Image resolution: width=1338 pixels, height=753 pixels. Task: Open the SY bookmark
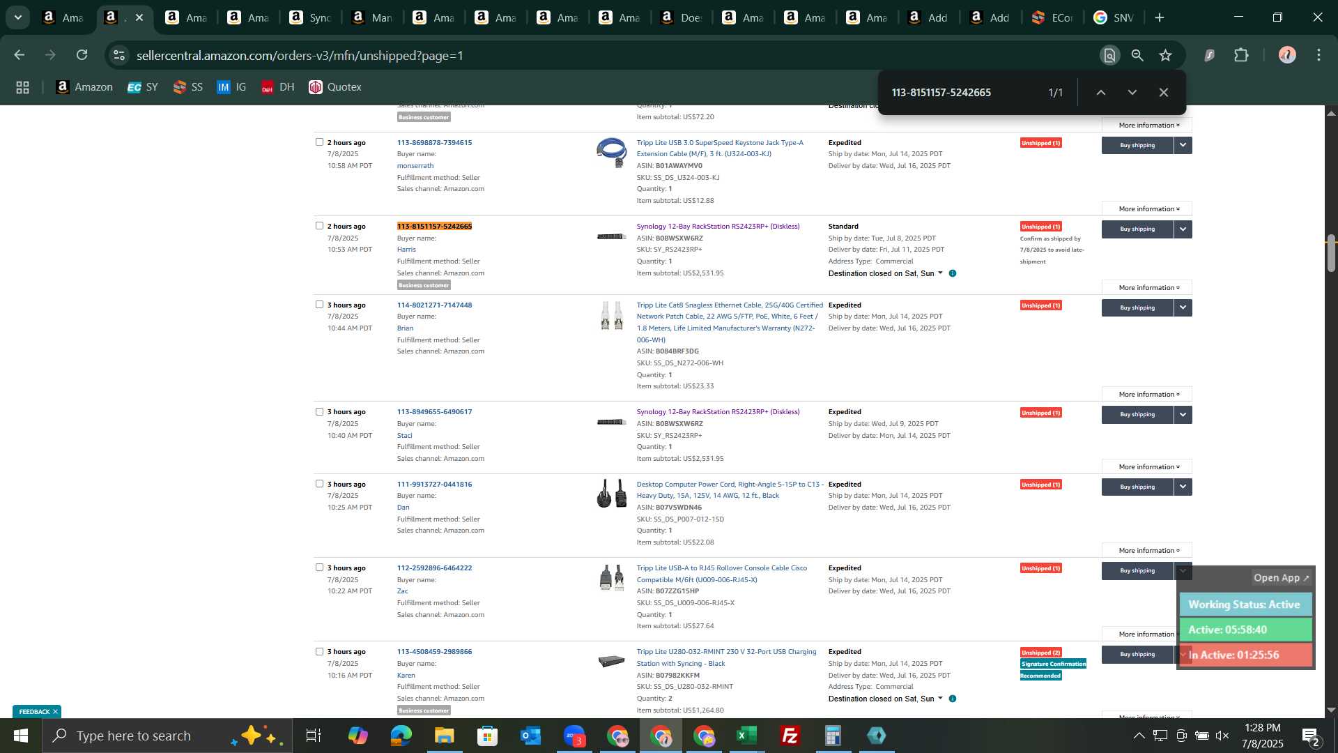[x=143, y=87]
